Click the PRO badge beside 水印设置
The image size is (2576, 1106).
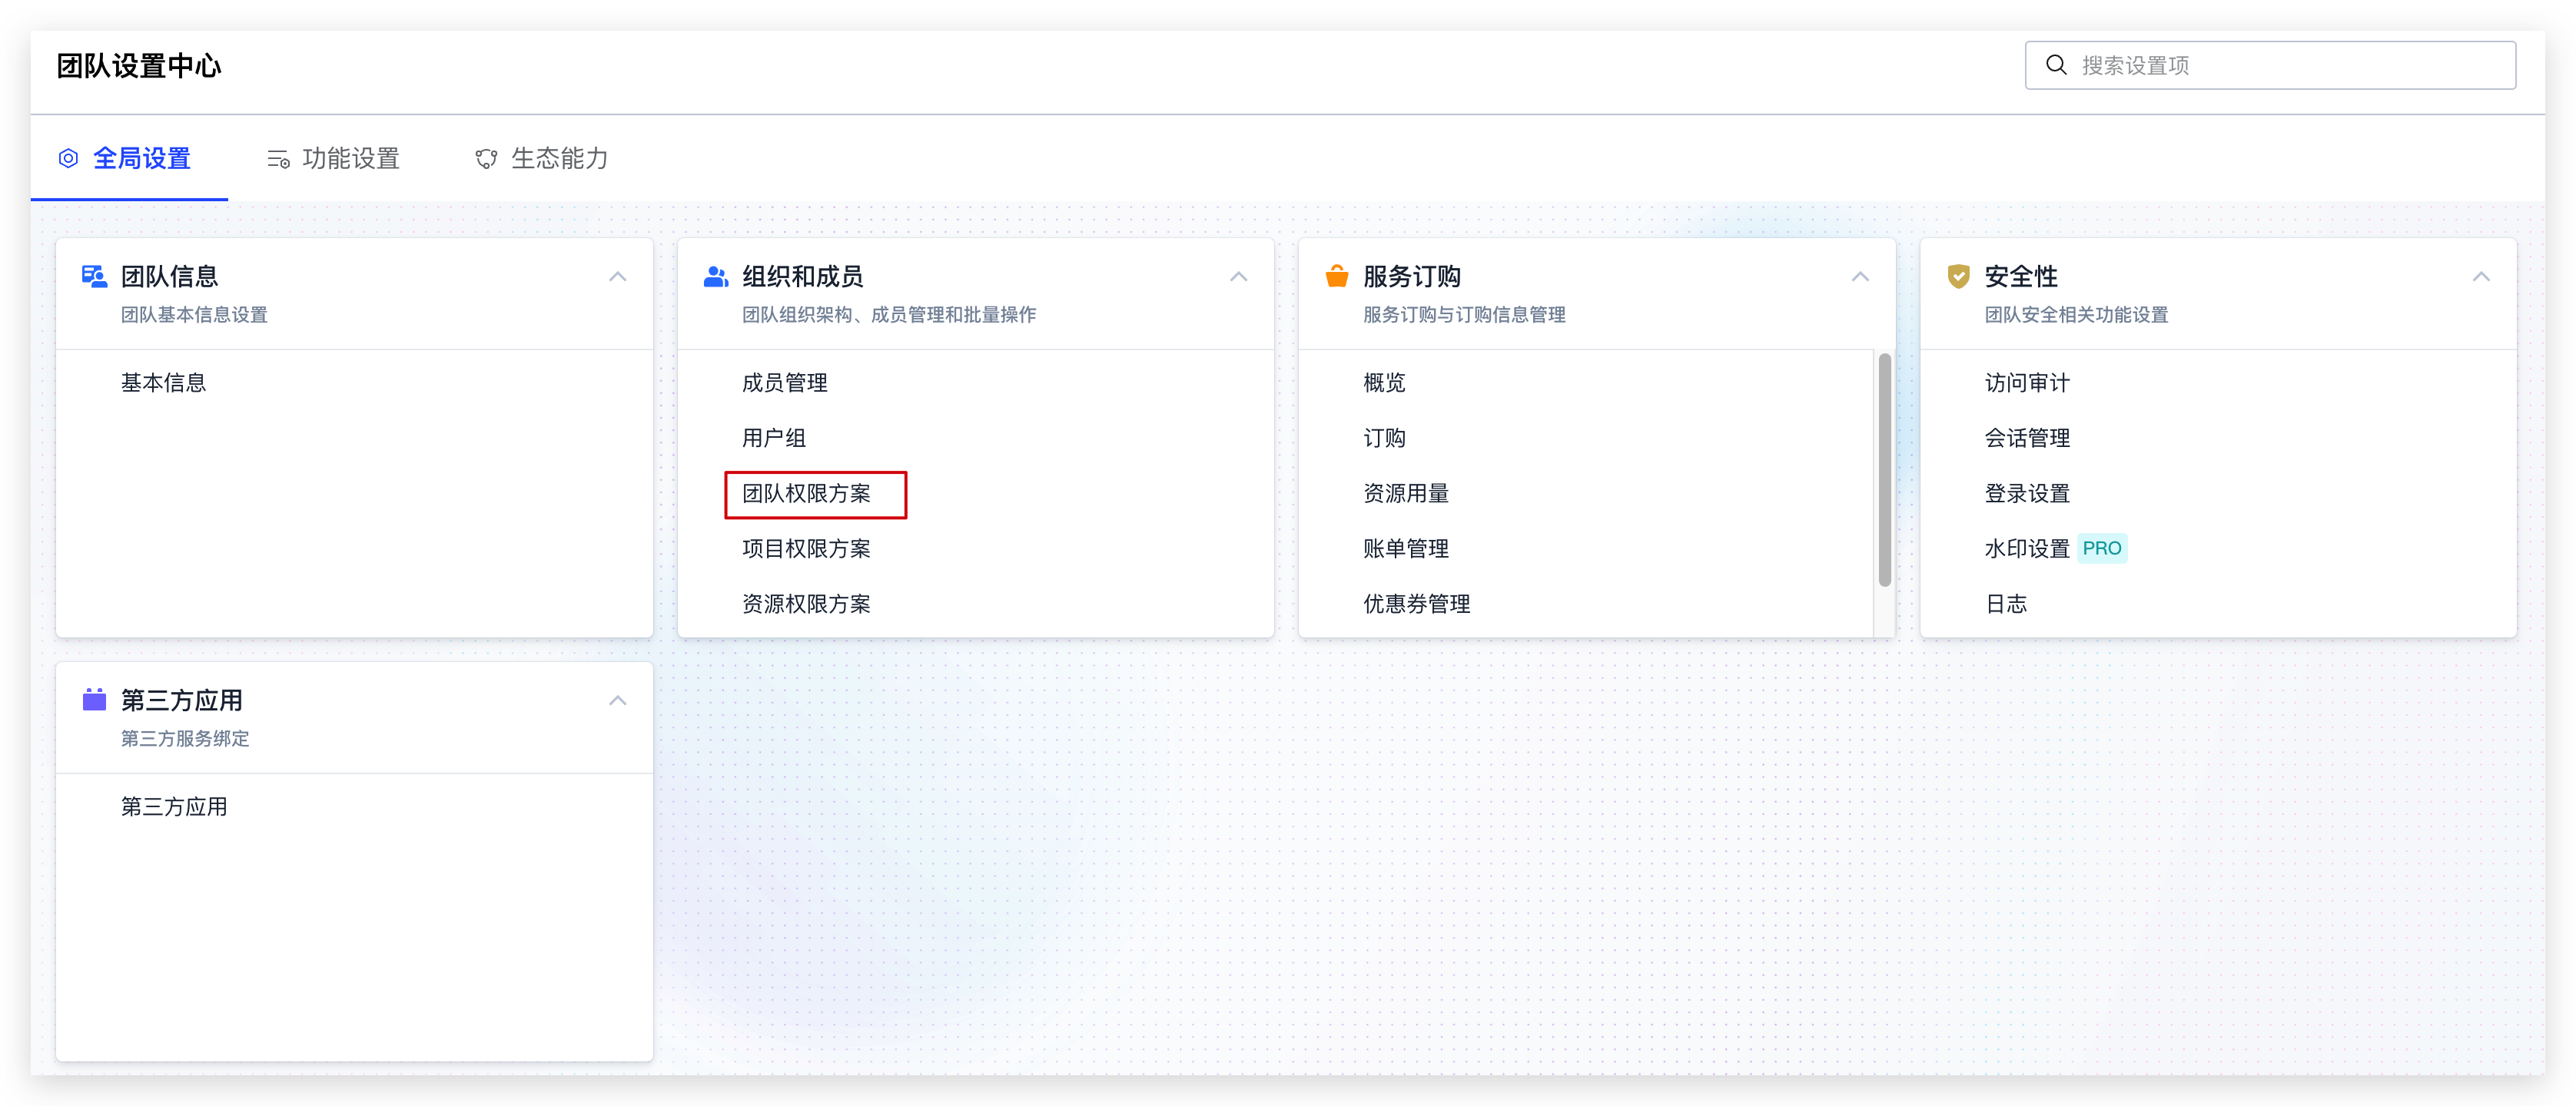coord(2102,548)
